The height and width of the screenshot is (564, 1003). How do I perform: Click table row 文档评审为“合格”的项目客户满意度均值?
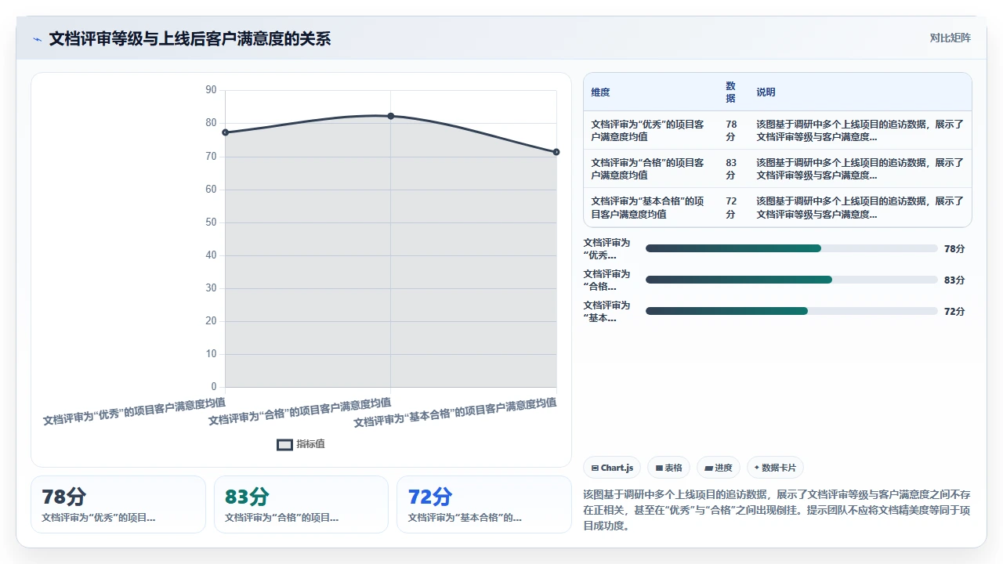click(777, 168)
